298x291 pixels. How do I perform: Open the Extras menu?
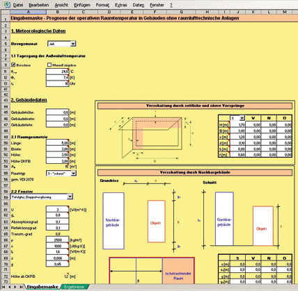tap(120, 5)
